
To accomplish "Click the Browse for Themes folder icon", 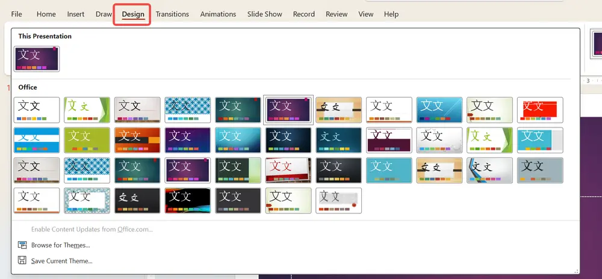I will click(x=22, y=245).
